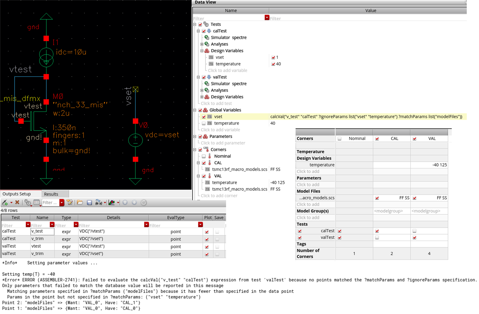Collapse the calTest tree node
This screenshot has height=314, width=479.
tap(198, 31)
